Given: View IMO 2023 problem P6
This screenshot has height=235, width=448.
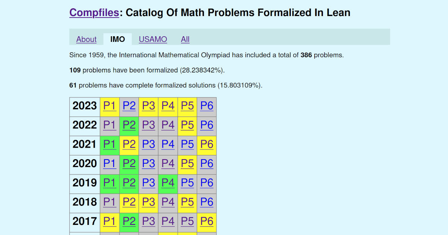Looking at the screenshot, I should 207,106.
